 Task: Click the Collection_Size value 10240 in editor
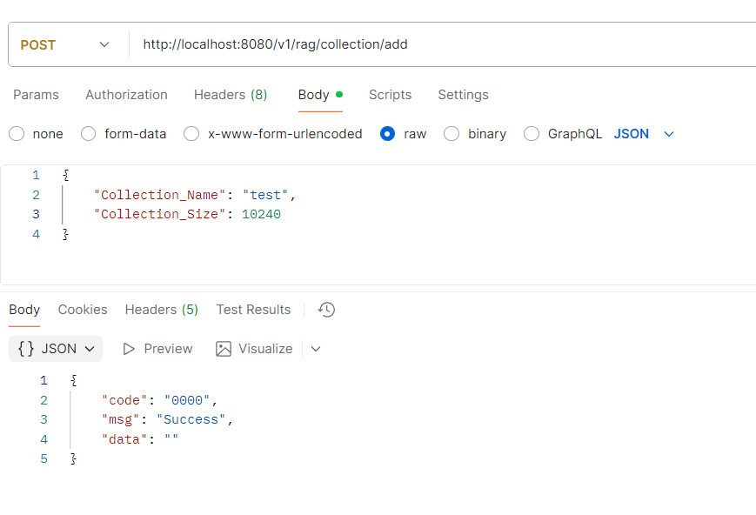pos(263,214)
